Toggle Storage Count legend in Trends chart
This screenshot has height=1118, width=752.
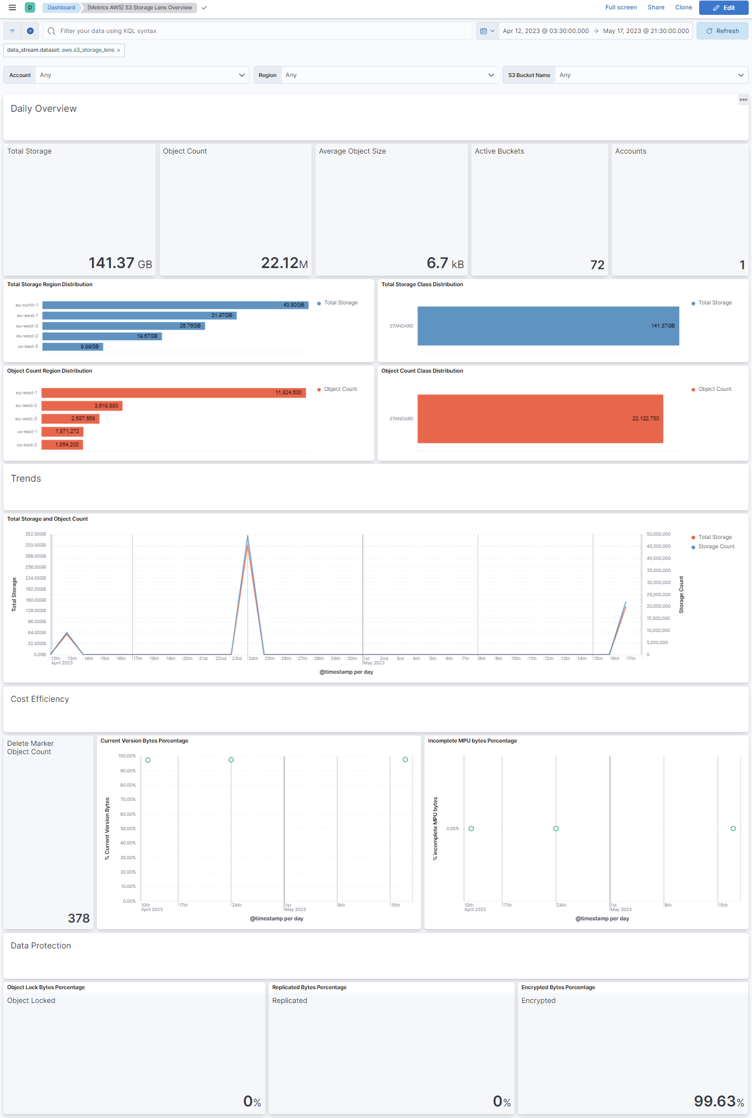pos(716,547)
